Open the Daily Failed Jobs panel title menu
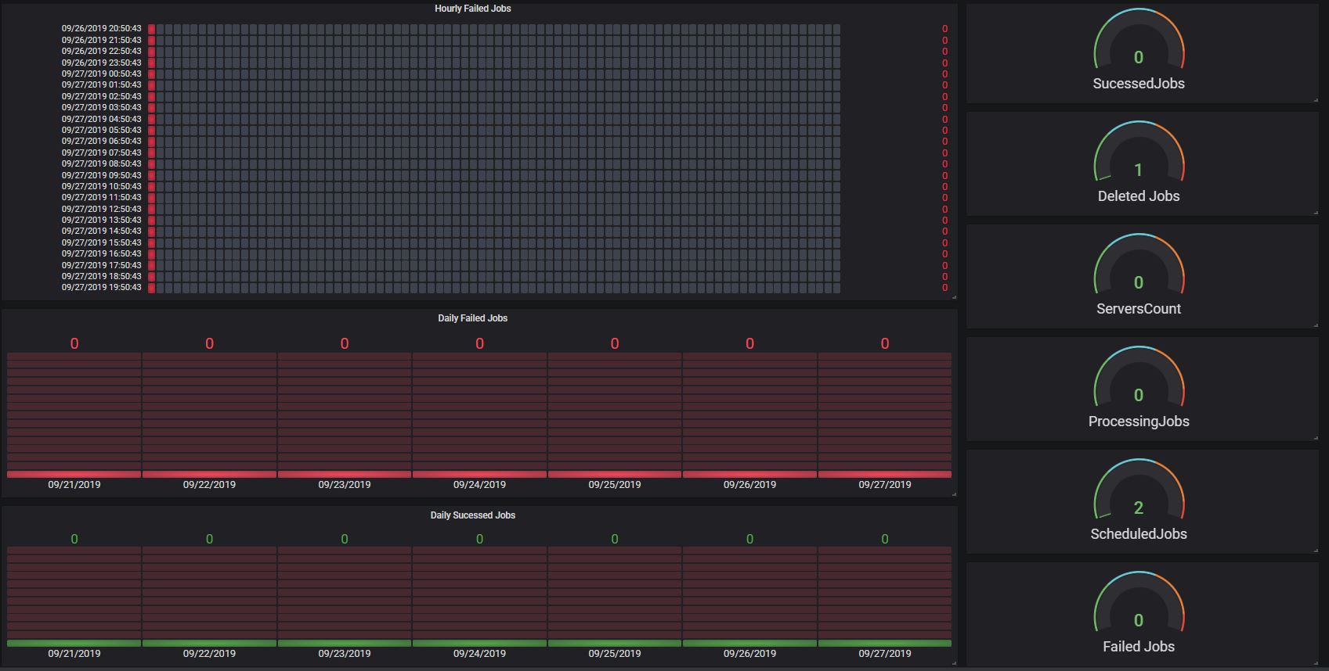 (x=472, y=318)
